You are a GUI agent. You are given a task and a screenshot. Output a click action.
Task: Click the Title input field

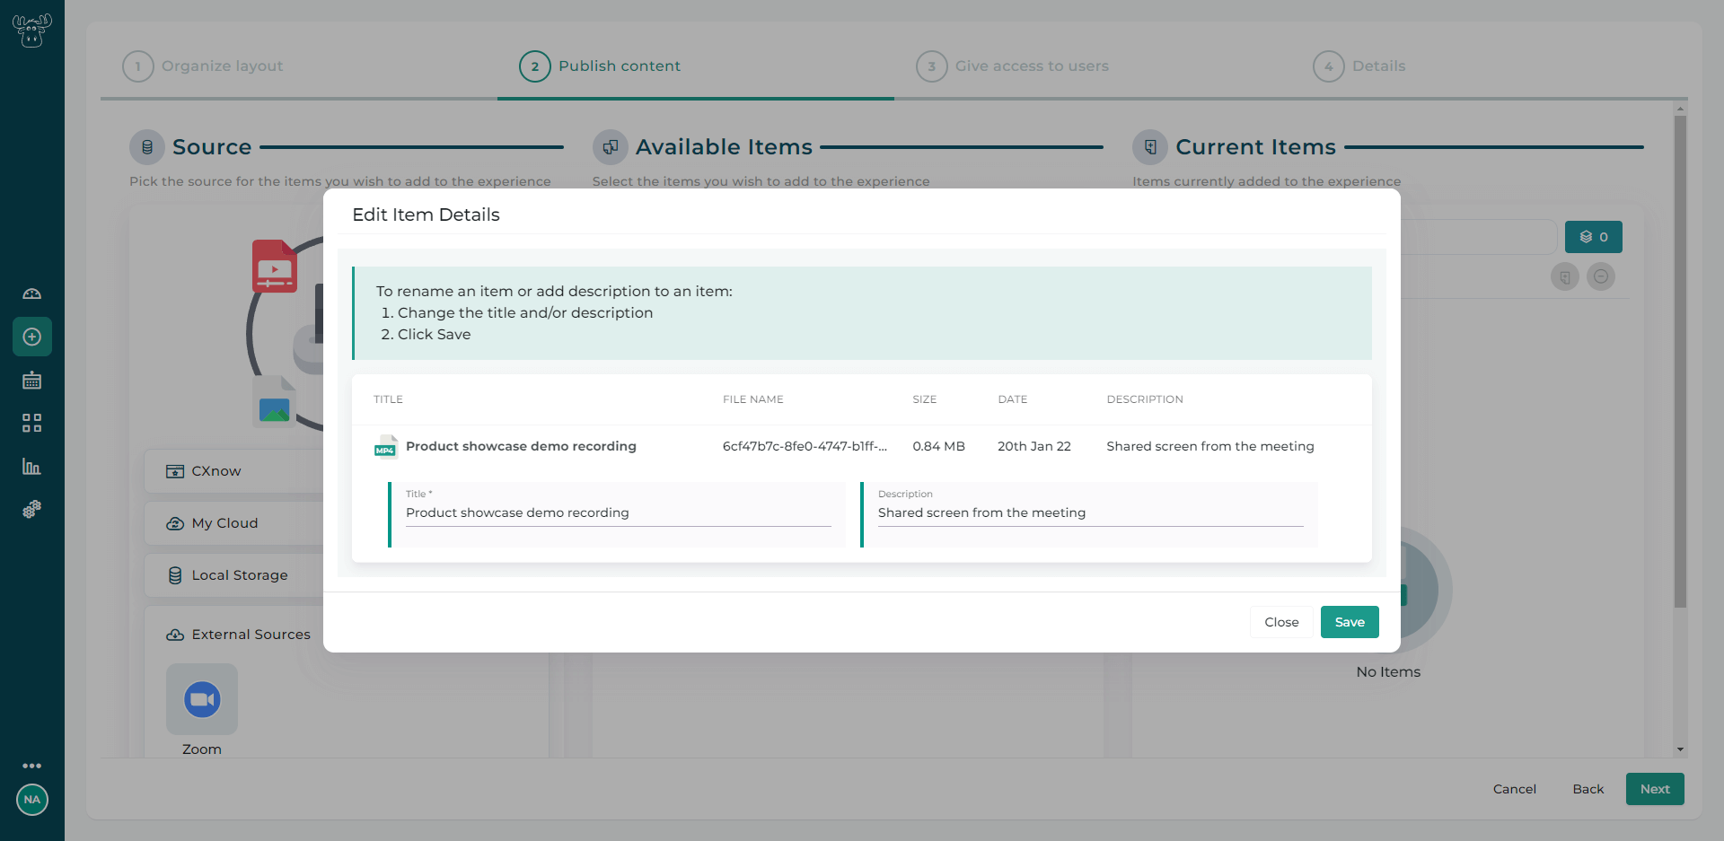(x=618, y=512)
